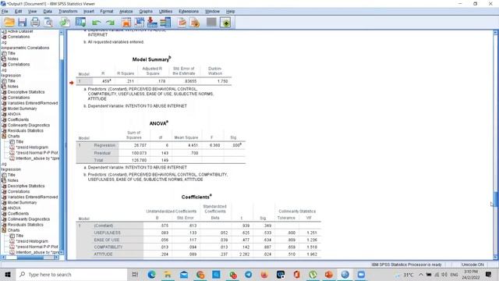Open File Explorer from taskbar
The image size is (499, 281).
[168, 274]
